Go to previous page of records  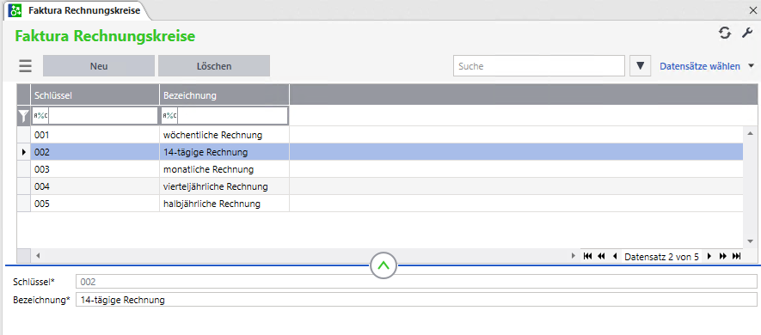click(601, 257)
